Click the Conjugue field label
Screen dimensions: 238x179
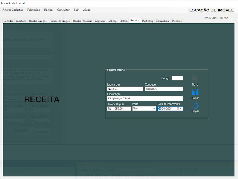point(150,84)
